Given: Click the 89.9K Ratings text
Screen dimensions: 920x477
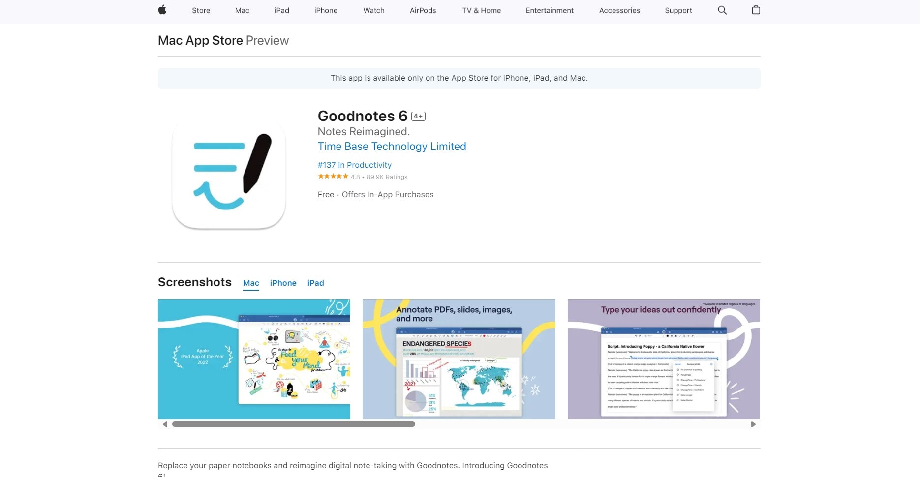Looking at the screenshot, I should pyautogui.click(x=387, y=177).
